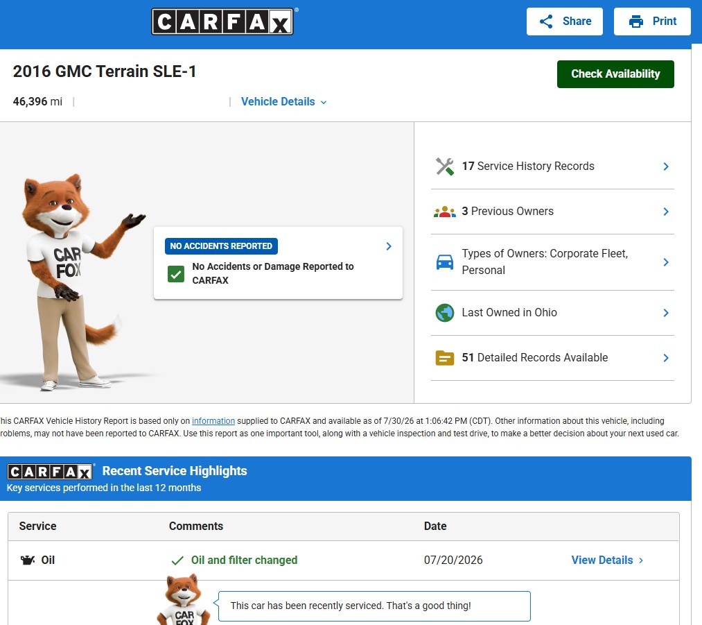Click the people icon beside Previous Owners
This screenshot has height=625, width=702.
coord(445,212)
